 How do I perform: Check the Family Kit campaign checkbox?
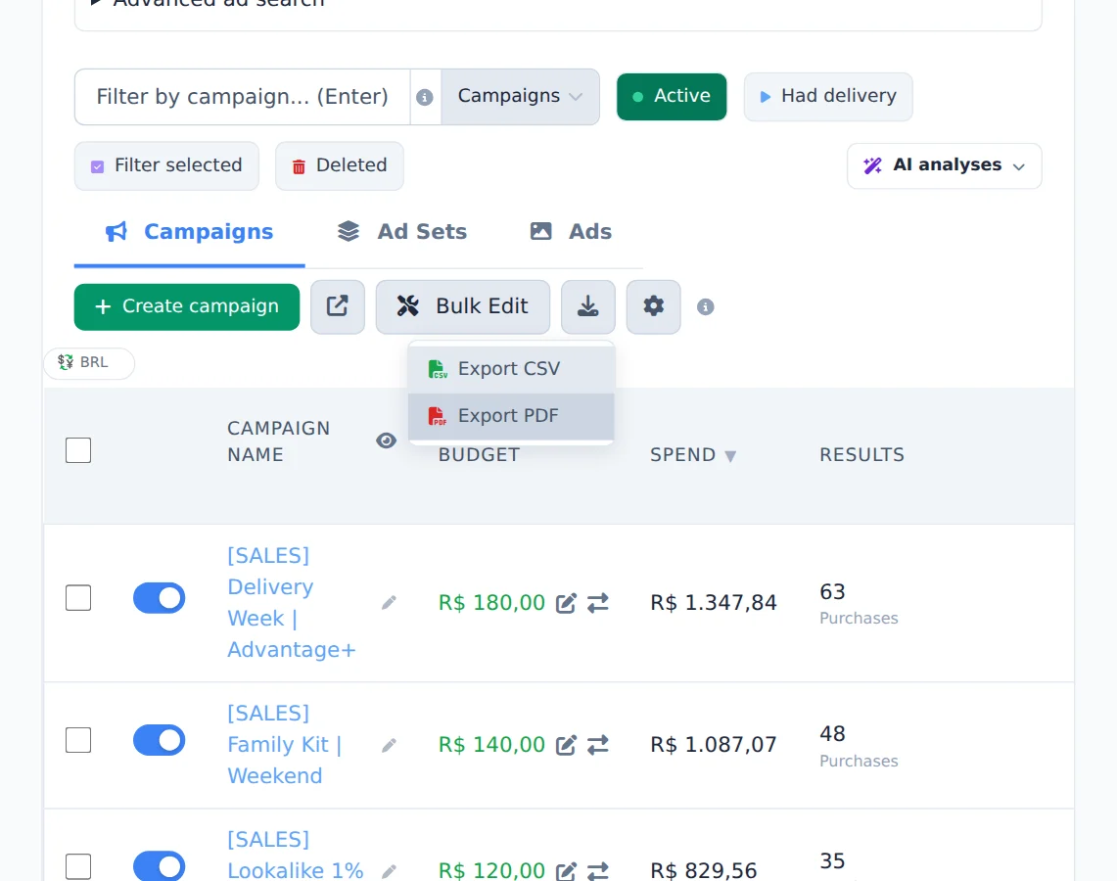click(x=78, y=740)
